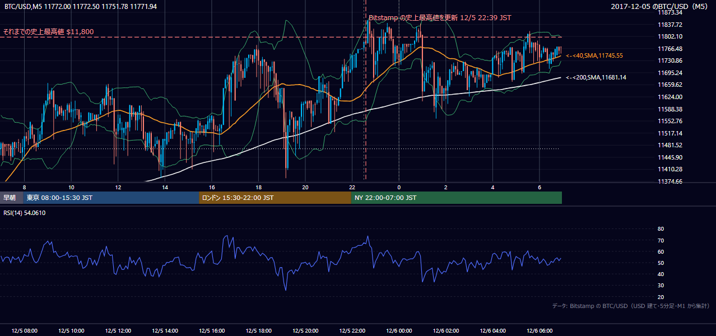Click the '12/6 06:00' time label
Viewport: 716px width, 336px height.
(x=540, y=331)
